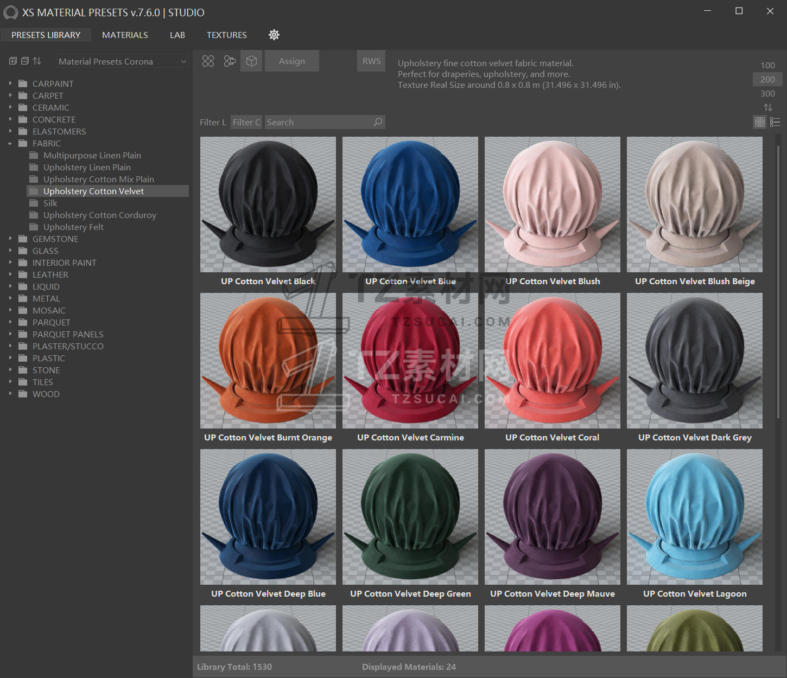Click the cube icon next to Assign
The height and width of the screenshot is (678, 787).
(251, 61)
